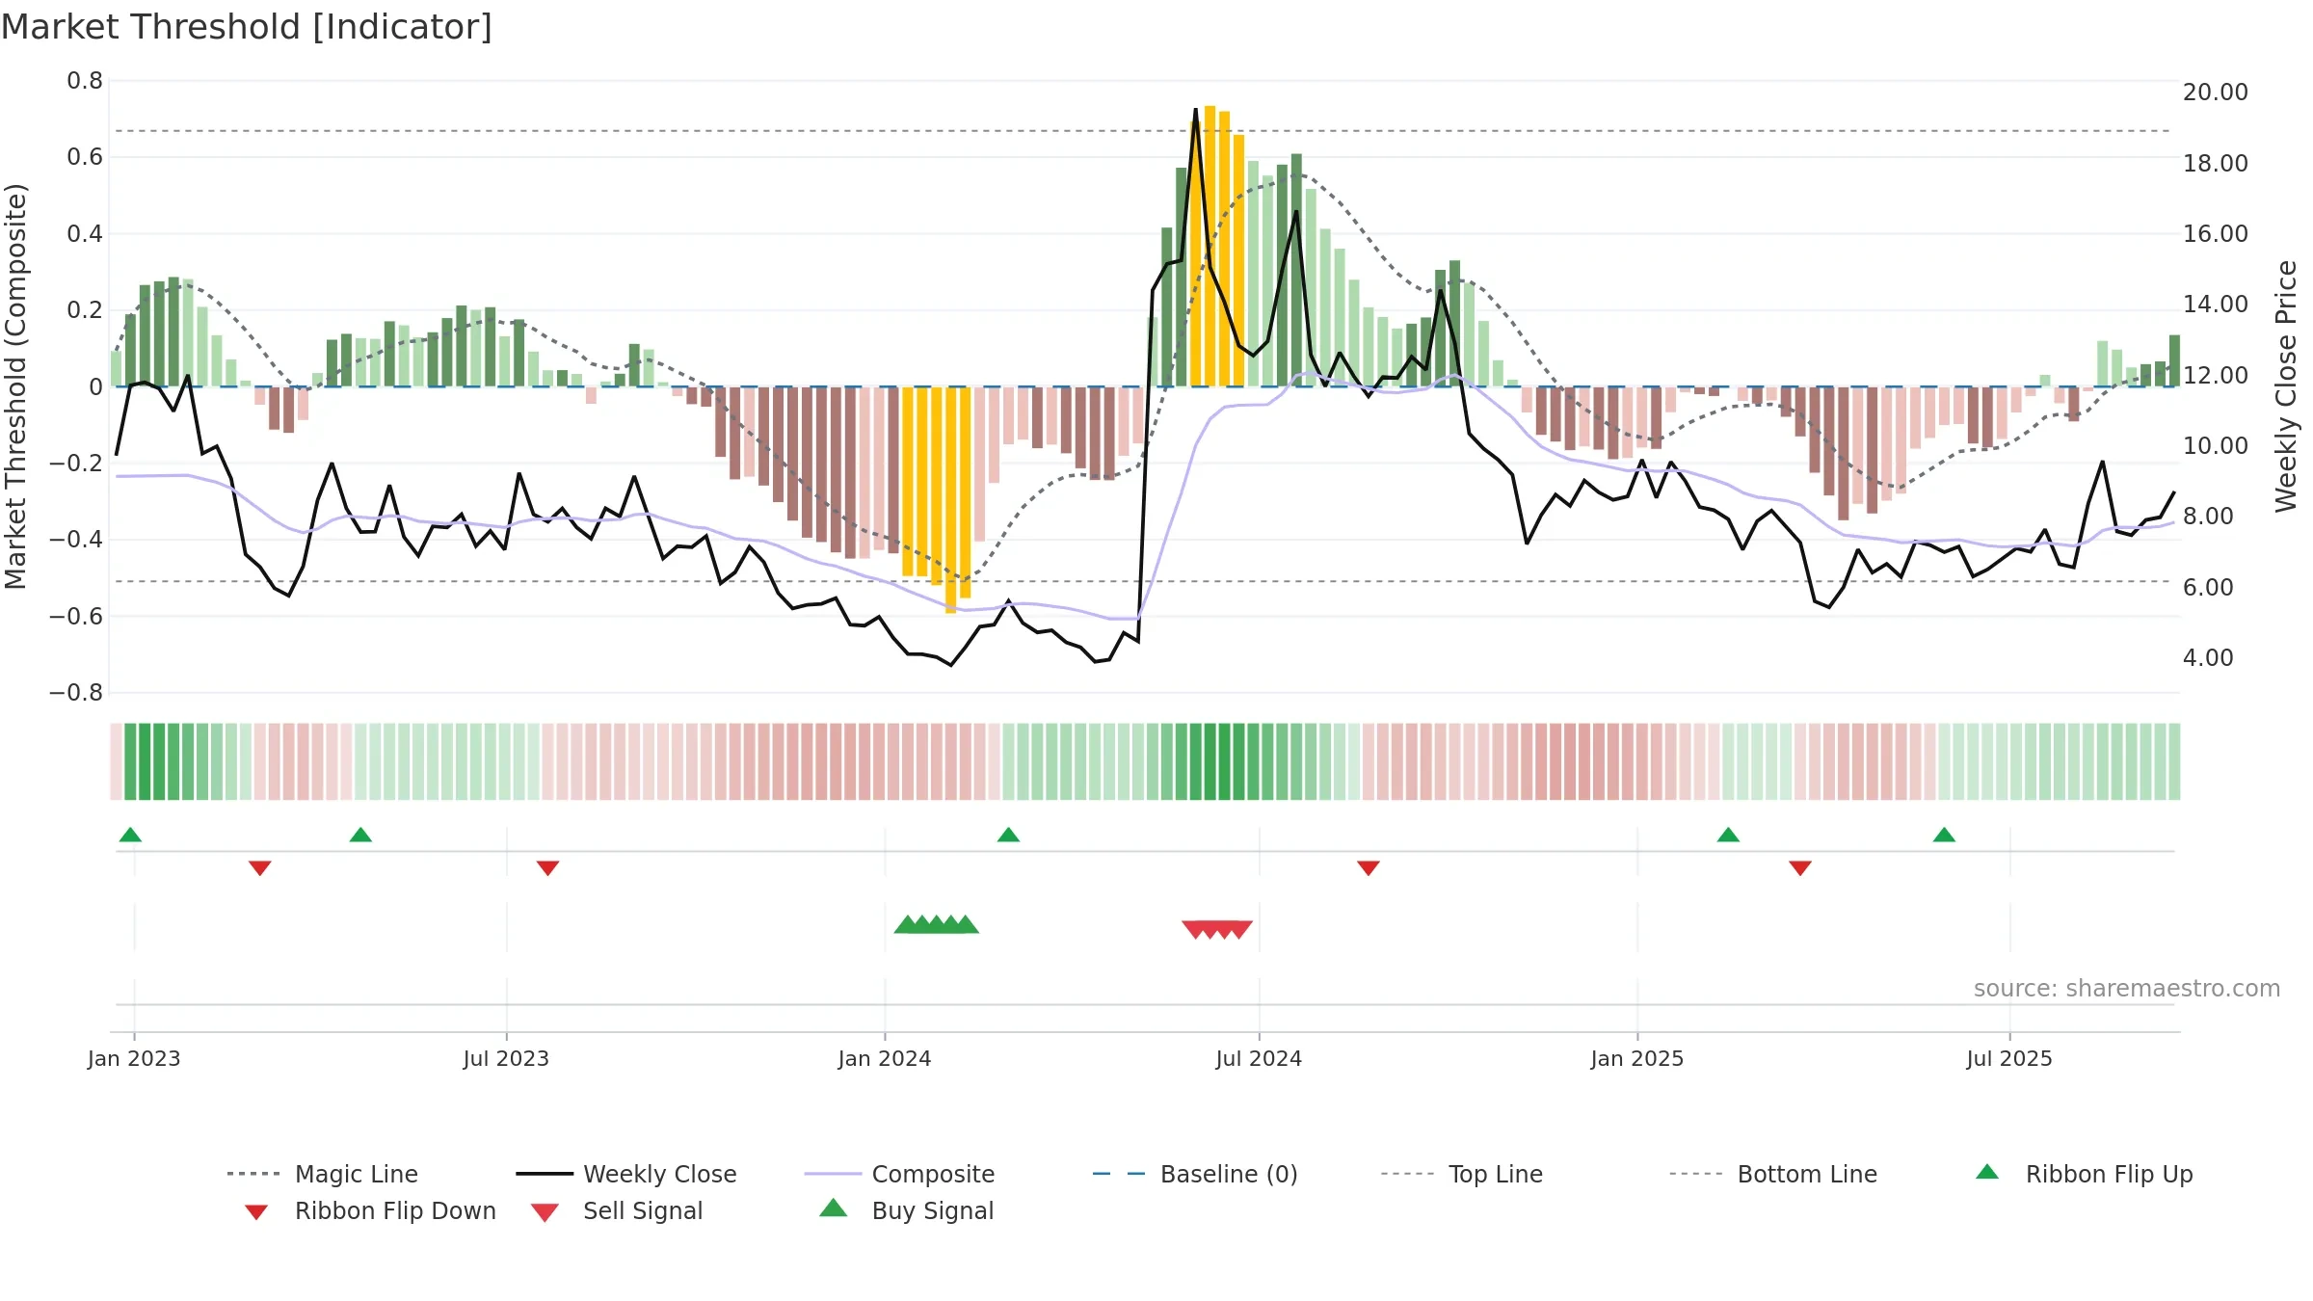Click the red triangle icon in Ribbon Flip Down legend
Viewport: 2313px width, 1301px height.
pos(256,1212)
